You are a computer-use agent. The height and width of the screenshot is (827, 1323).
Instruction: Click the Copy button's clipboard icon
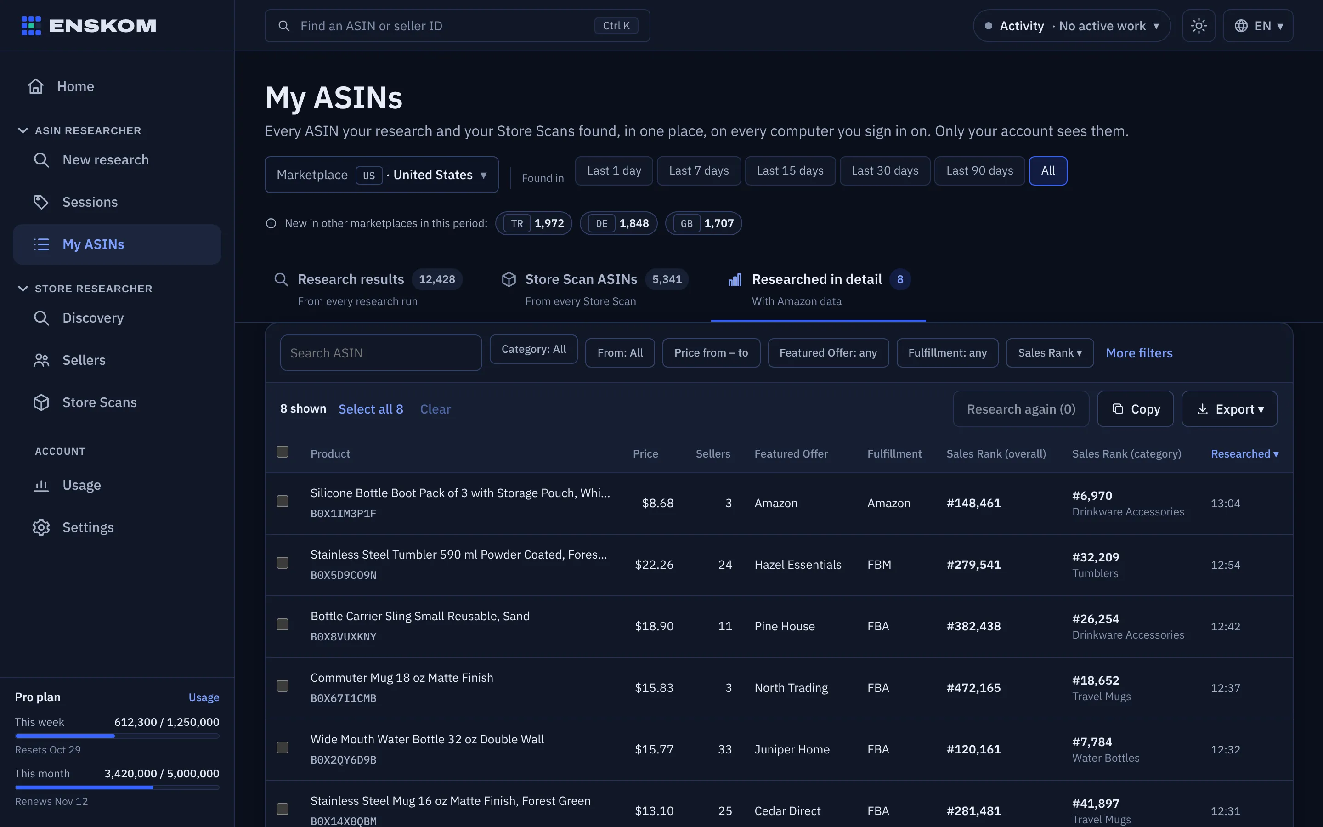click(x=1118, y=408)
